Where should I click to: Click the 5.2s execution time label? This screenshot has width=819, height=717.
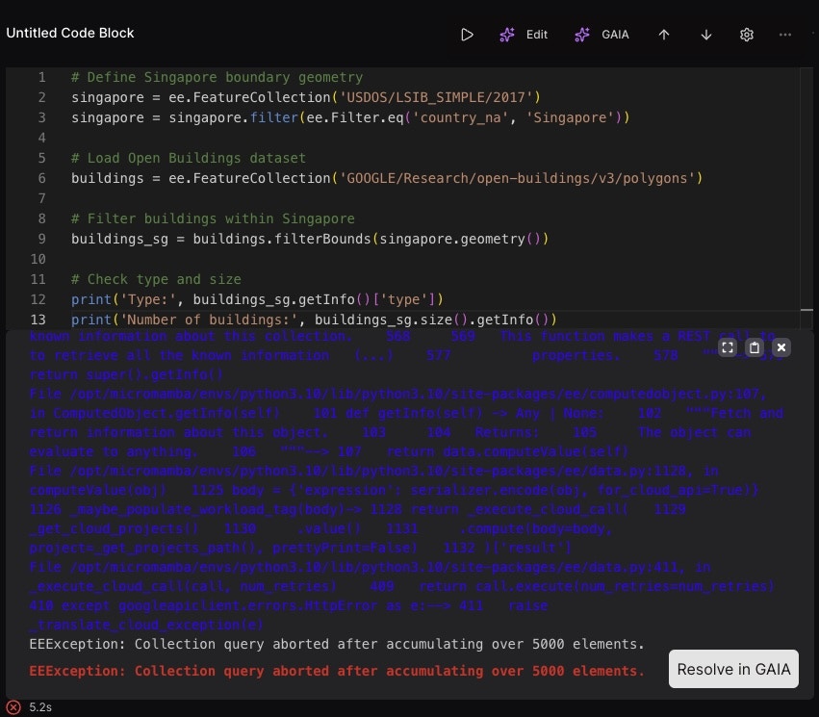pyautogui.click(x=39, y=706)
